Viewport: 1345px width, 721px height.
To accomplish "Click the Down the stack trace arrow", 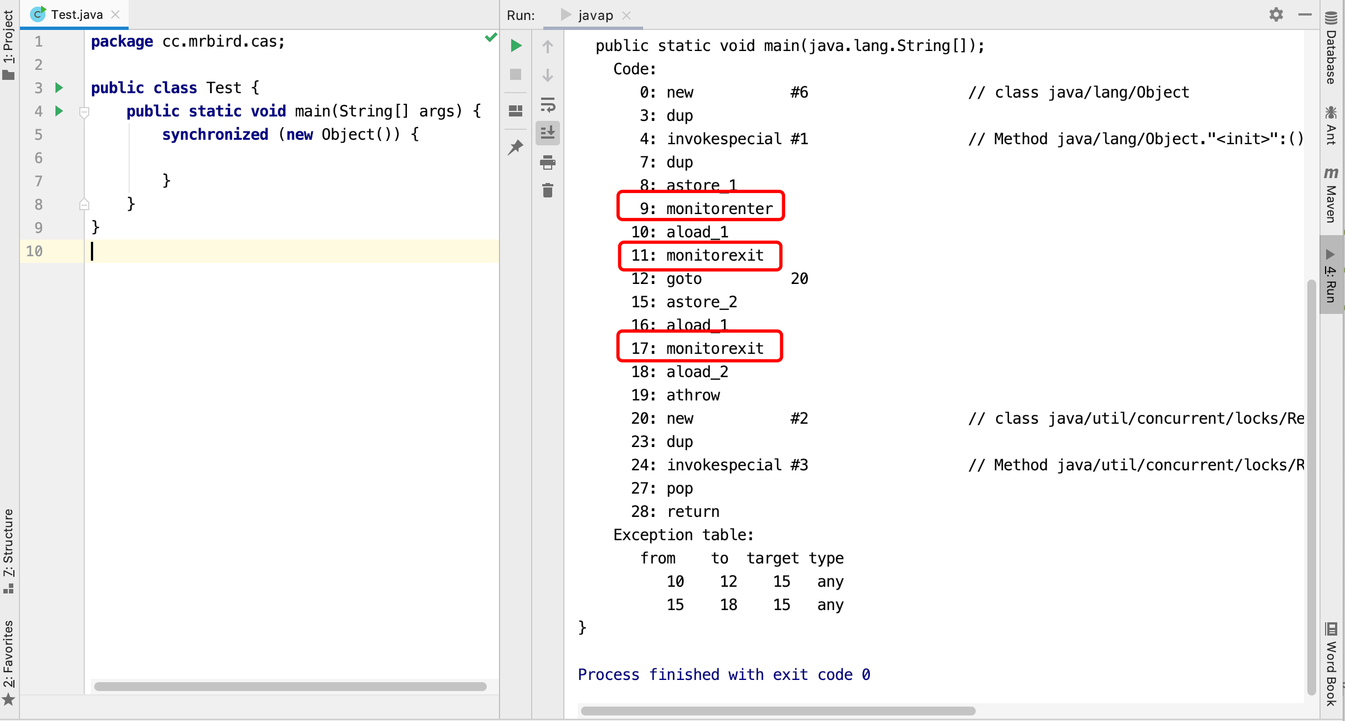I will 548,75.
